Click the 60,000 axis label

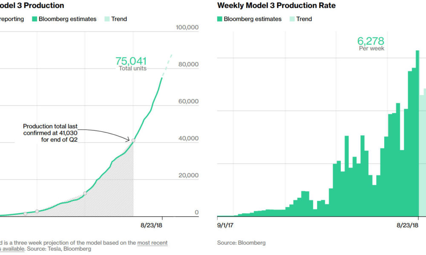188,101
